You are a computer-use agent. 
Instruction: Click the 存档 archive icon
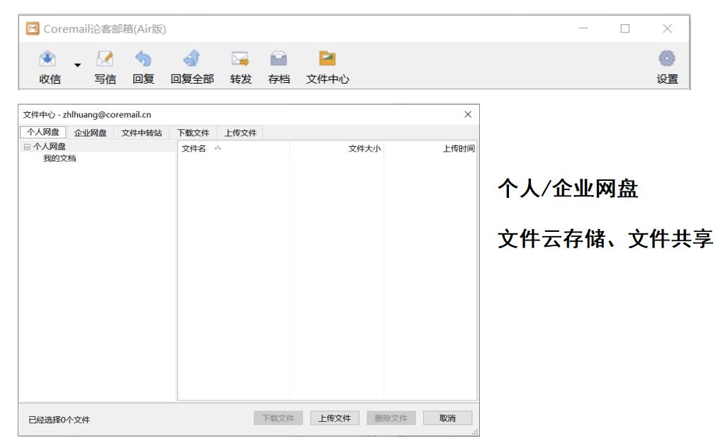point(279,59)
